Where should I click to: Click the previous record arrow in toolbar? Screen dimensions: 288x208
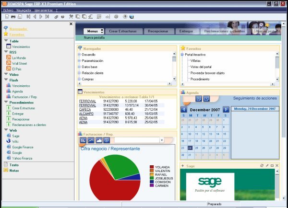[x=35, y=17]
